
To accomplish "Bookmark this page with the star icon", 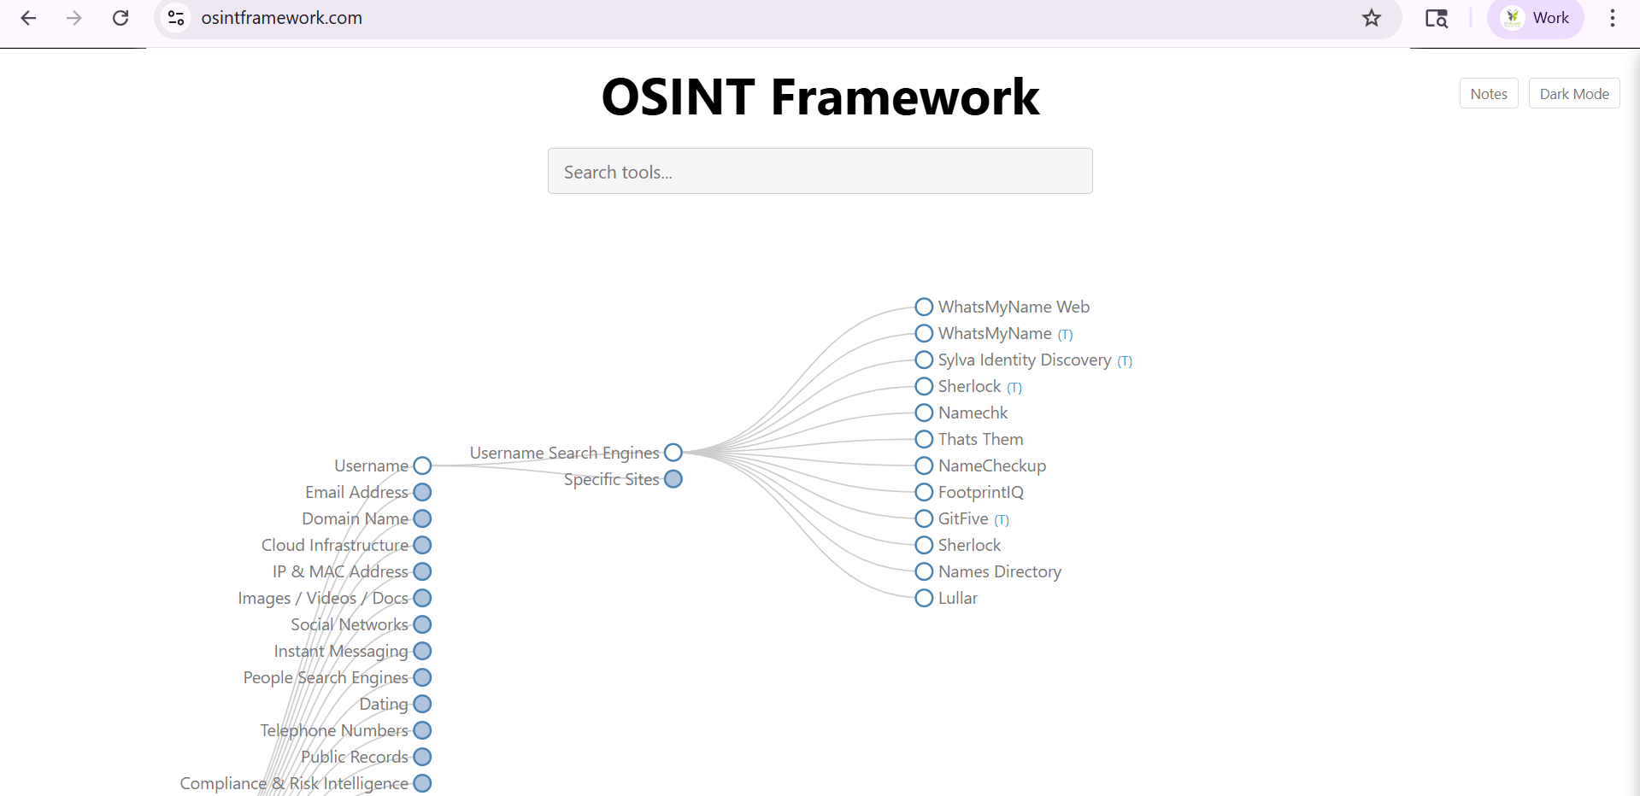I will point(1372,18).
